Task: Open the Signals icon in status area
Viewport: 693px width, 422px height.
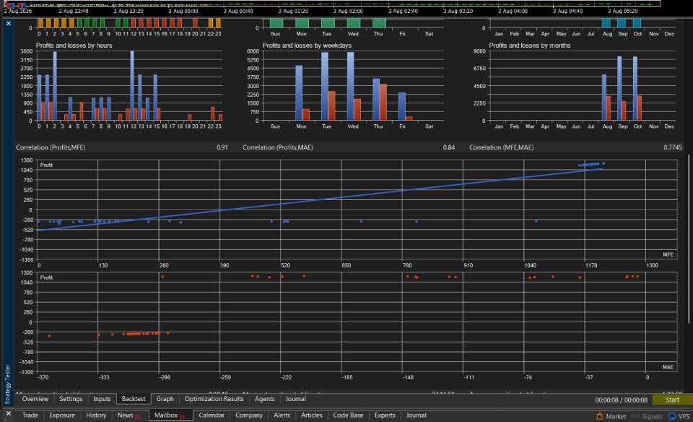Action: (636, 416)
